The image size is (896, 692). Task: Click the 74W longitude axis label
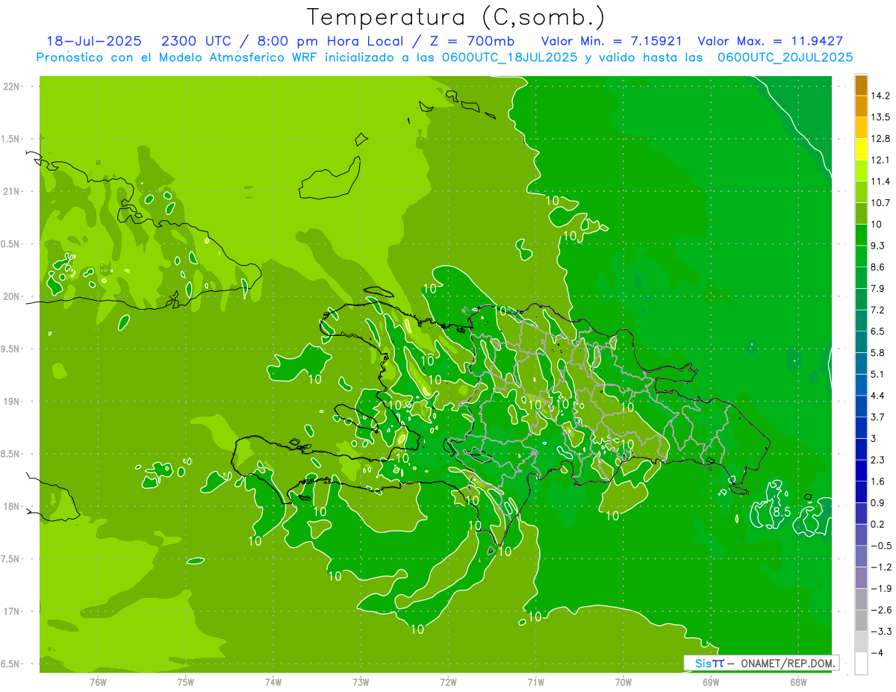coord(273,682)
